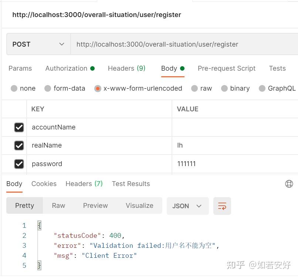Open the Cookies response tab
This screenshot has height=277, width=298.
pyautogui.click(x=44, y=183)
